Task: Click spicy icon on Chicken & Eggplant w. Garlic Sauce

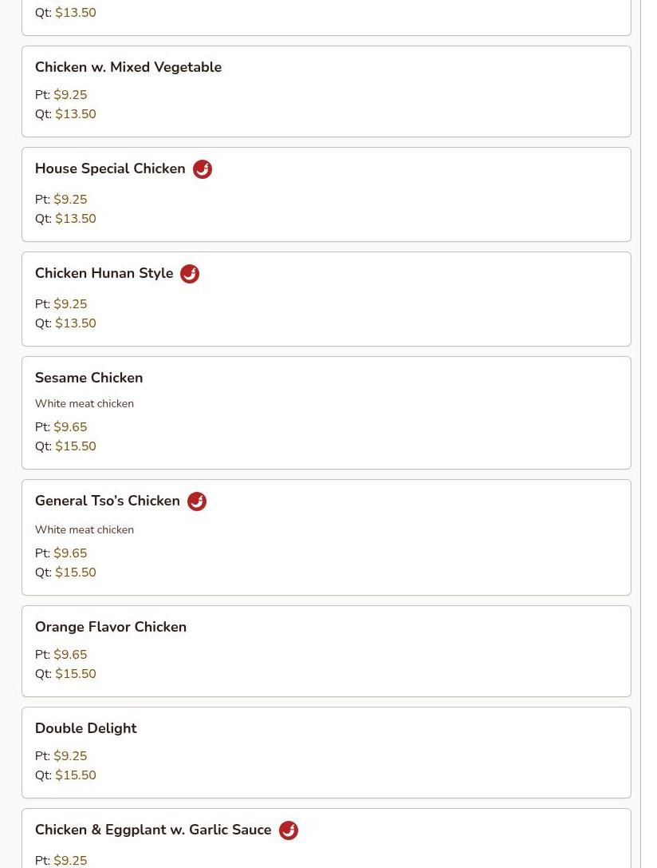Action: (289, 830)
